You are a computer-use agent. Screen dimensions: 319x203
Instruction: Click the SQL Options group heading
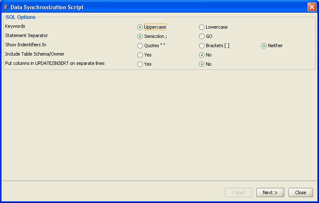coord(21,17)
